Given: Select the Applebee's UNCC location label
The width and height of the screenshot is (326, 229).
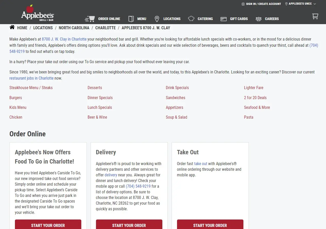Looking at the screenshot, I should pyautogui.click(x=300, y=4).
